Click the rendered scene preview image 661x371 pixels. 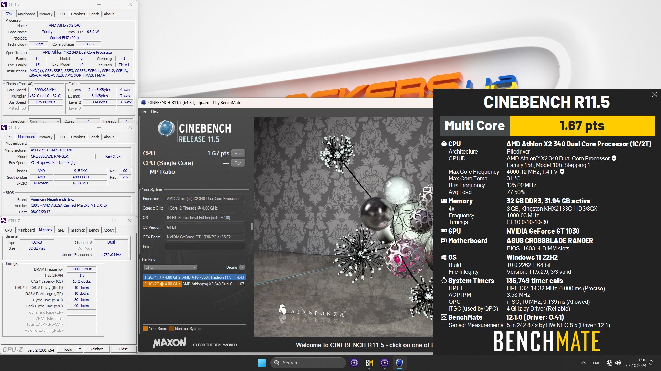coord(343,227)
